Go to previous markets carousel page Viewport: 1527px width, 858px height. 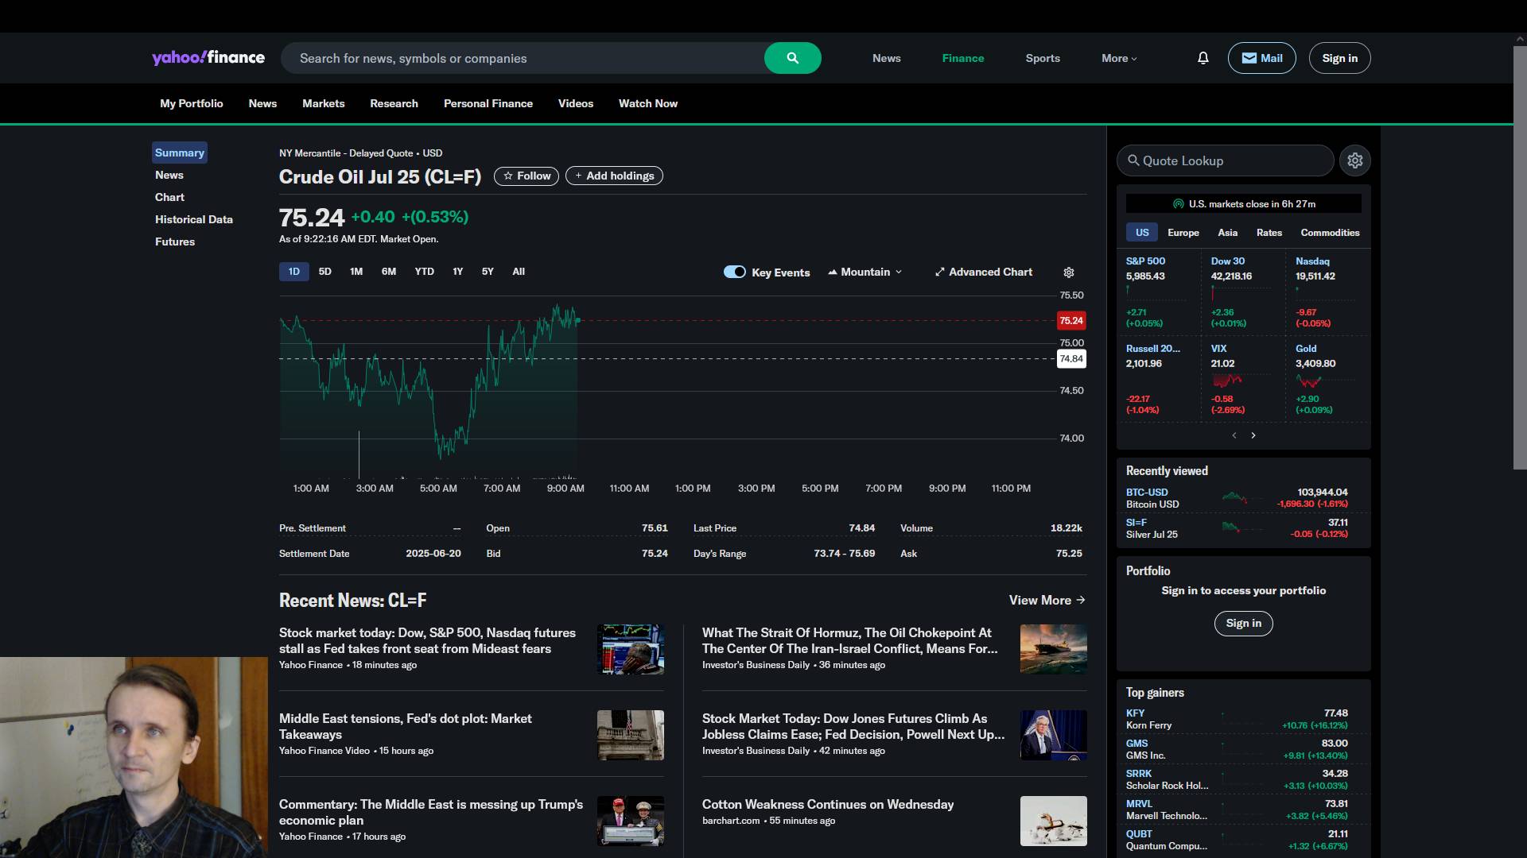click(1234, 435)
